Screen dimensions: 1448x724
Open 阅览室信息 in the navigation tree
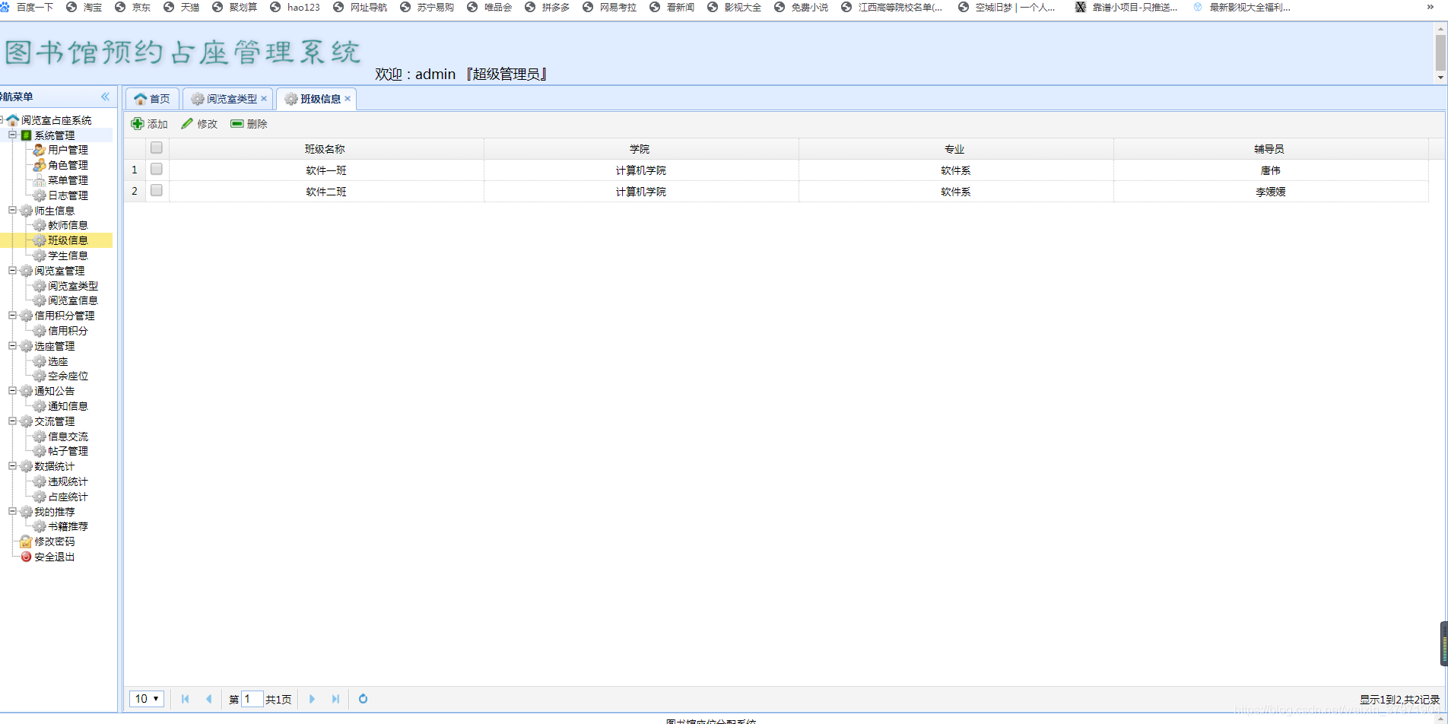click(x=73, y=300)
